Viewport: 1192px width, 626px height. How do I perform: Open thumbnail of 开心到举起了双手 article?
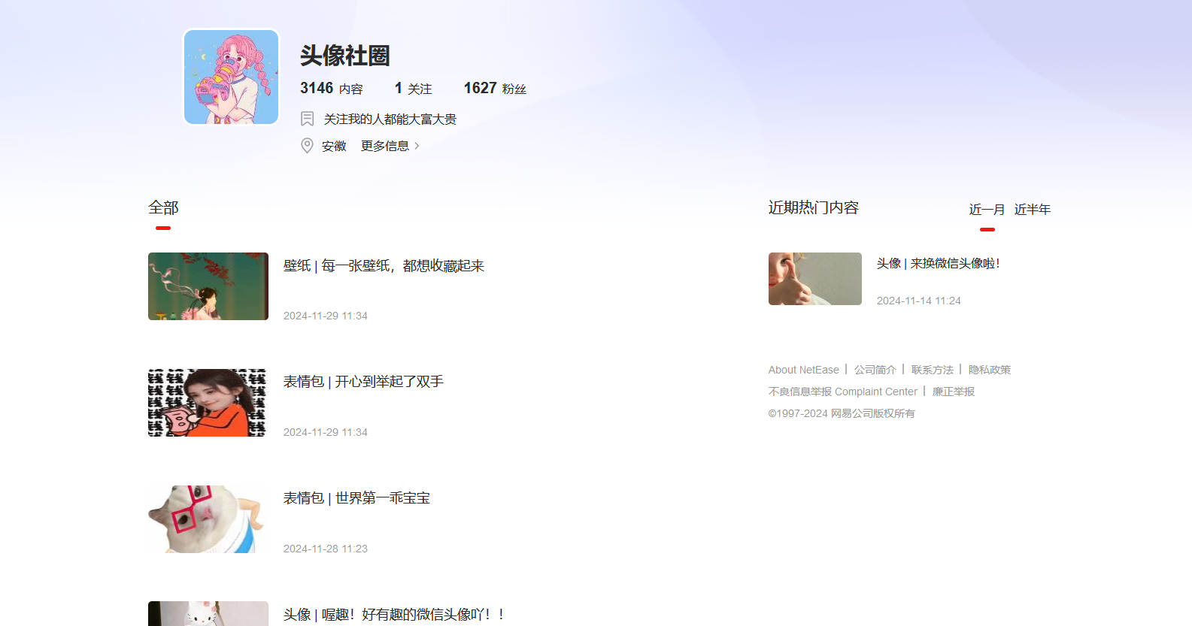tap(208, 403)
